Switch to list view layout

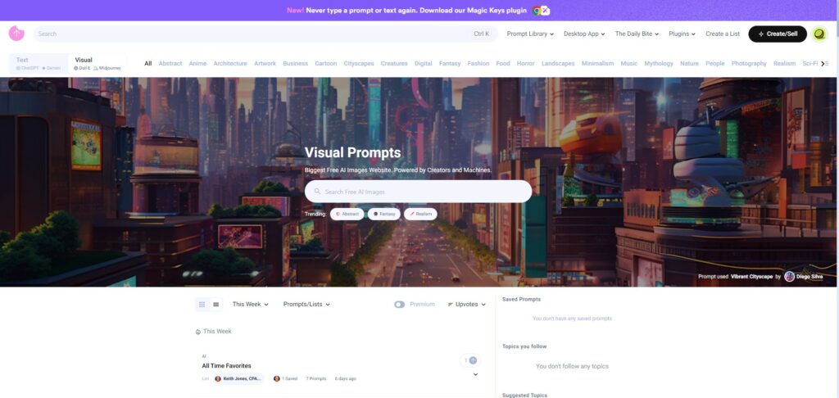tap(215, 305)
